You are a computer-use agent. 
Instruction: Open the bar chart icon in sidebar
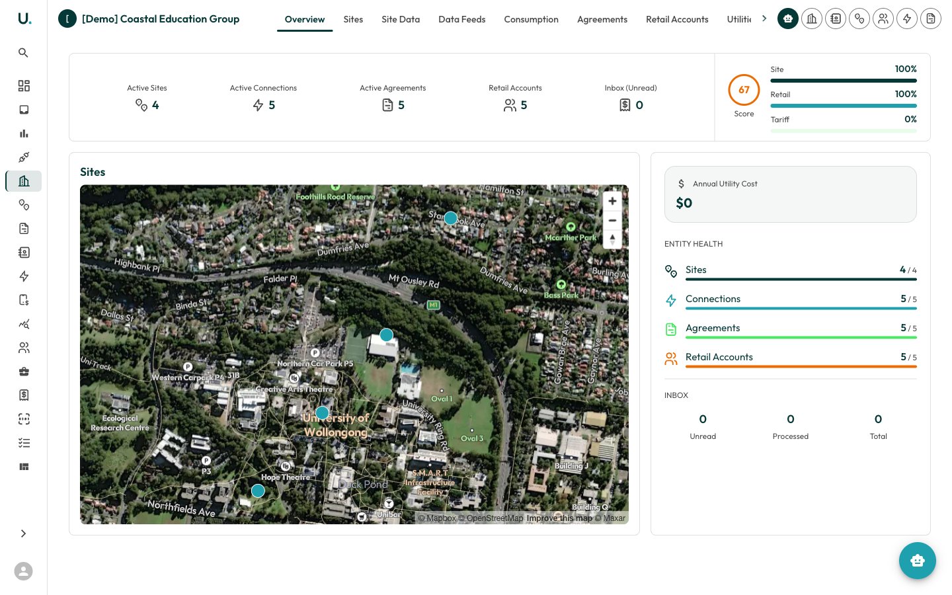(24, 134)
